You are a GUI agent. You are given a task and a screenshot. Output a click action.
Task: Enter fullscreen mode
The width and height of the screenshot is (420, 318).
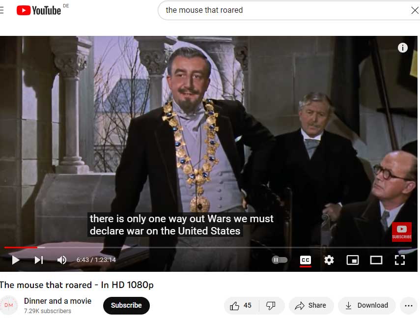tap(400, 260)
